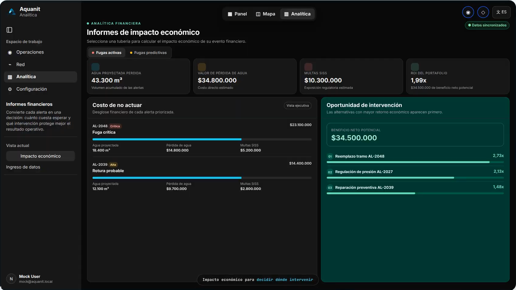Click the Aquanit logo icon
Viewport: 516px width, 290px height.
tap(12, 12)
